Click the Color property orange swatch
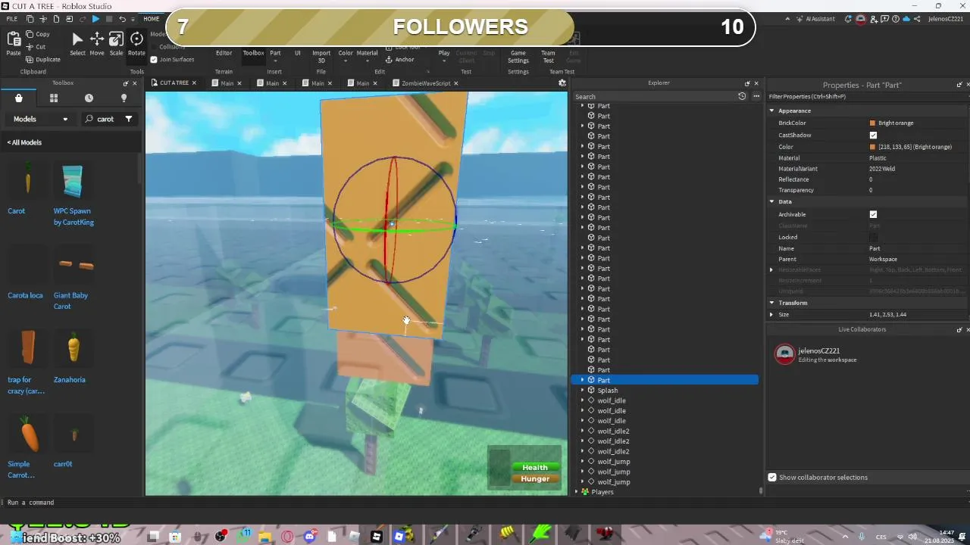970x545 pixels. click(x=872, y=147)
